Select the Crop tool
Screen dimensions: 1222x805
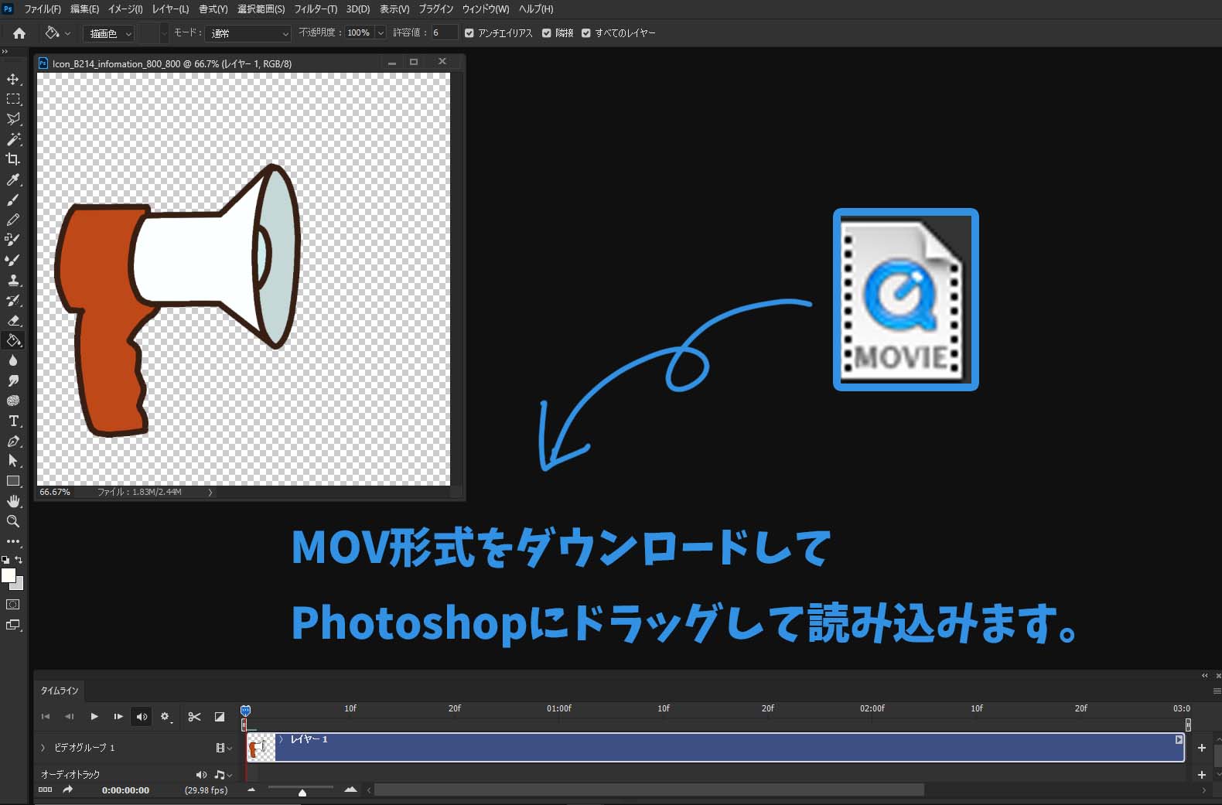[13, 159]
